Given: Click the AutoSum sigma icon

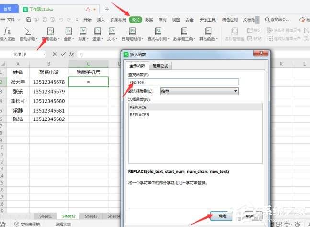Looking at the screenshot, I should click(28, 31).
